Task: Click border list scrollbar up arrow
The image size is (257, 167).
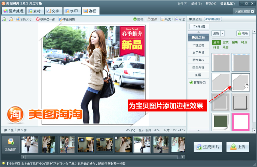Action: click(x=254, y=32)
